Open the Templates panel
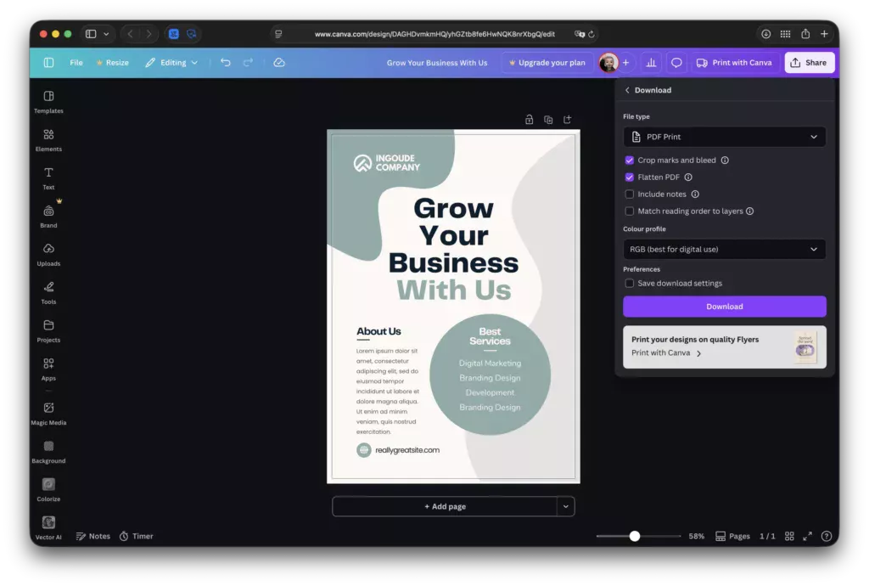The width and height of the screenshot is (869, 586). pyautogui.click(x=48, y=102)
